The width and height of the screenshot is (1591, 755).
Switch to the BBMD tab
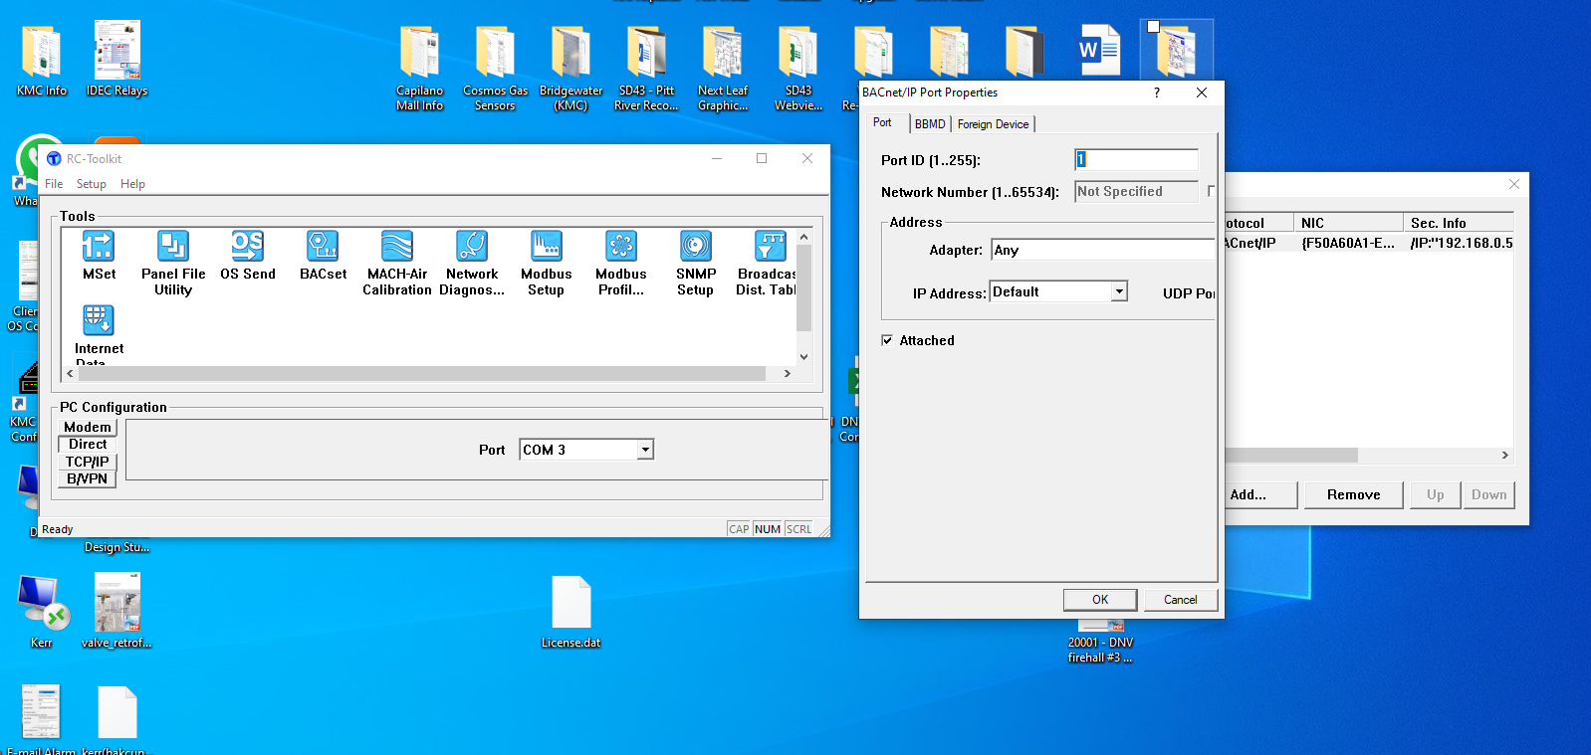[x=930, y=124]
